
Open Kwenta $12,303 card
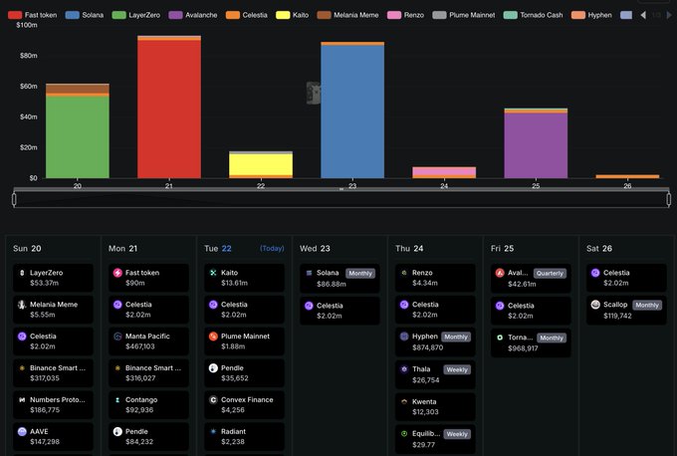pyautogui.click(x=435, y=406)
